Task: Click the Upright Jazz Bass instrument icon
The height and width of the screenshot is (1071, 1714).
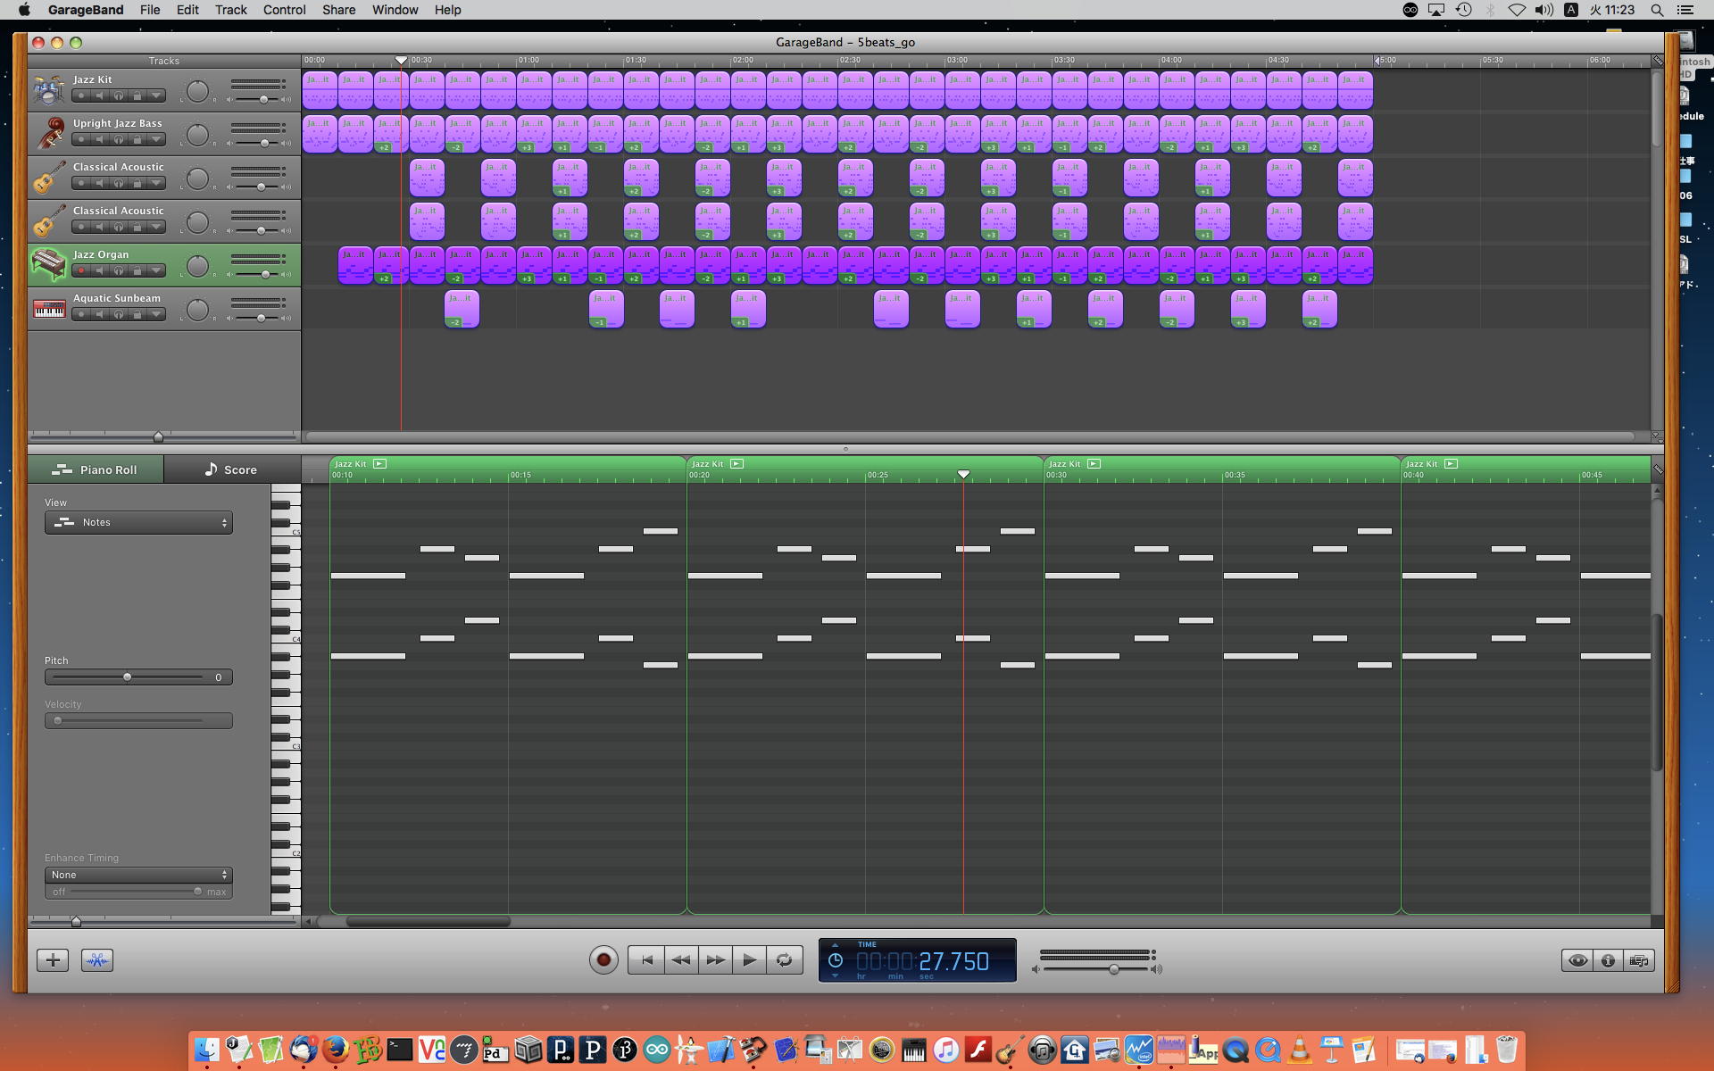Action: pyautogui.click(x=49, y=134)
